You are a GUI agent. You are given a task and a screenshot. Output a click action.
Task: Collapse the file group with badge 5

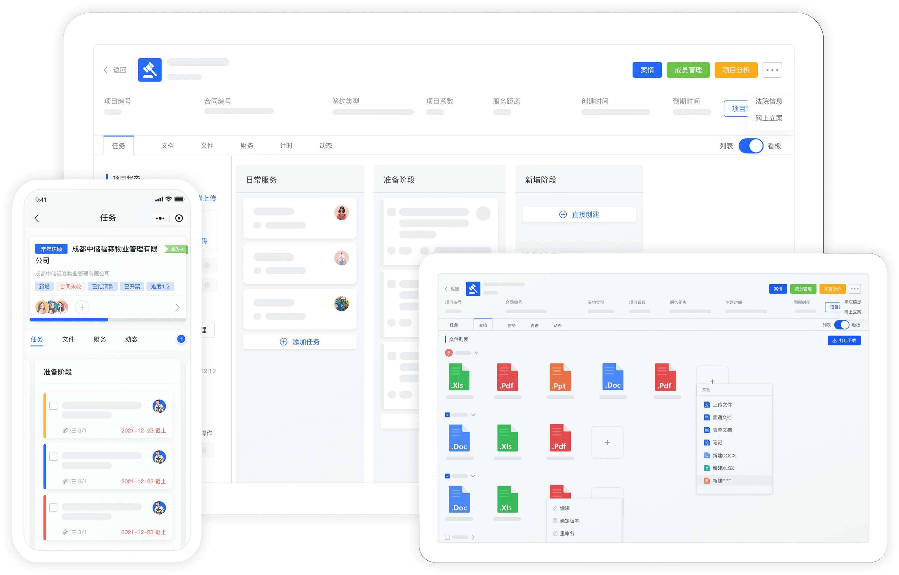pyautogui.click(x=476, y=352)
